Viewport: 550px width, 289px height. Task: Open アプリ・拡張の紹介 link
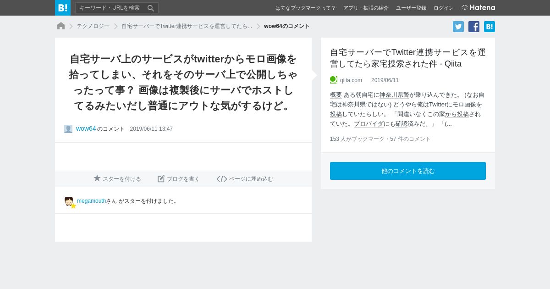point(366,8)
